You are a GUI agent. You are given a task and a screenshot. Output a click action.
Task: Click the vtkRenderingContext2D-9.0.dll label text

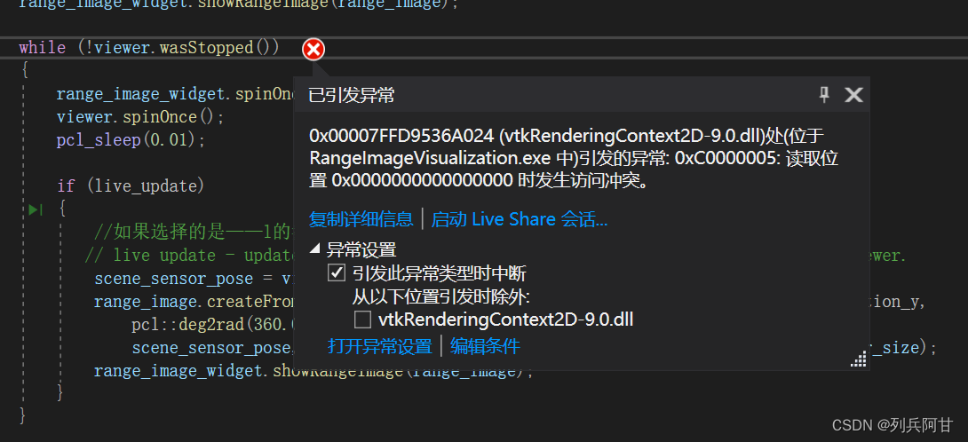[506, 320]
